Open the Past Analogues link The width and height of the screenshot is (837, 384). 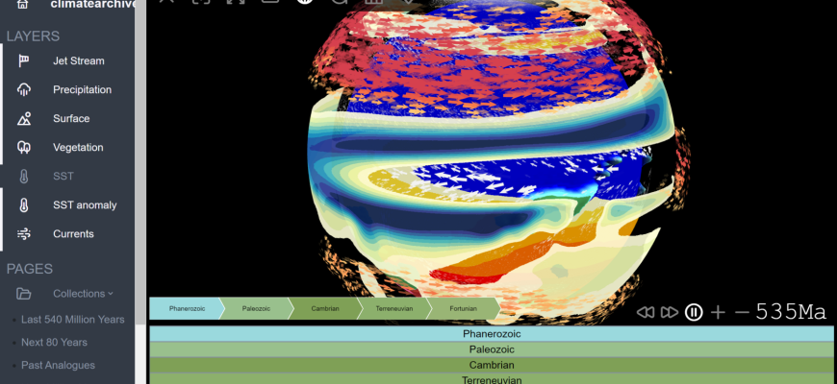click(58, 366)
